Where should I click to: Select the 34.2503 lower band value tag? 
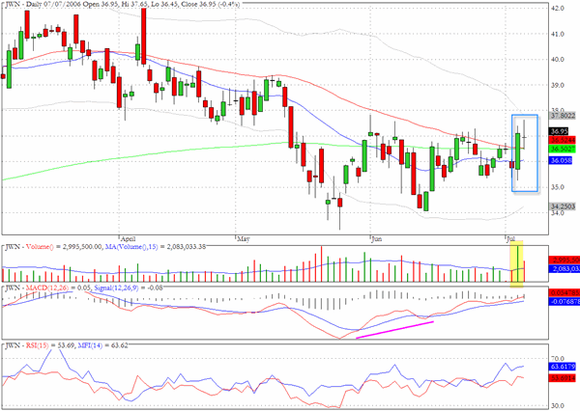(x=563, y=206)
